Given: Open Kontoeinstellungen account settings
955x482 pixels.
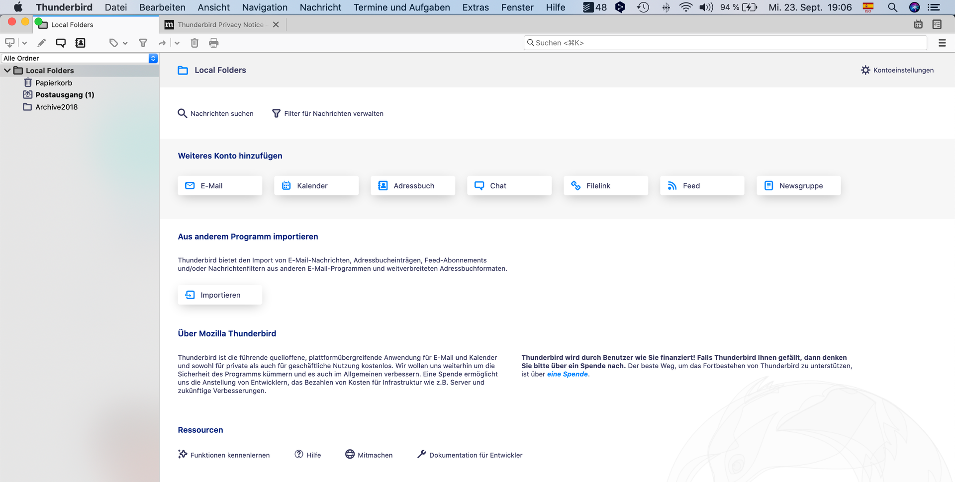Looking at the screenshot, I should tap(897, 70).
